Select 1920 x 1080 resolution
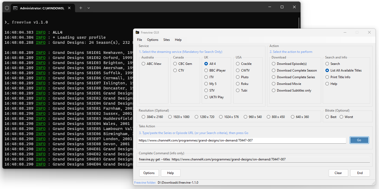Image resolution: width=379 pixels, height=189 pixels. point(170,117)
